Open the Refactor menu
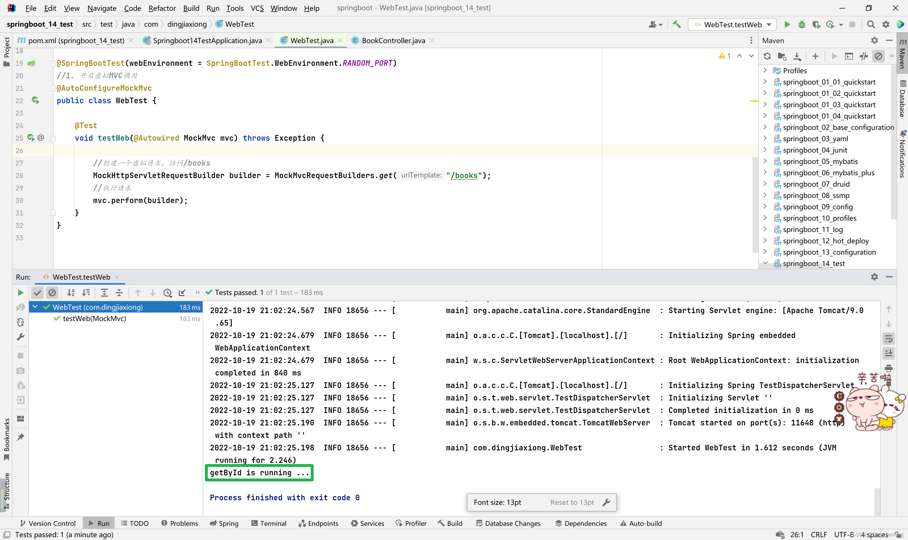This screenshot has width=908, height=540. pyautogui.click(x=162, y=8)
